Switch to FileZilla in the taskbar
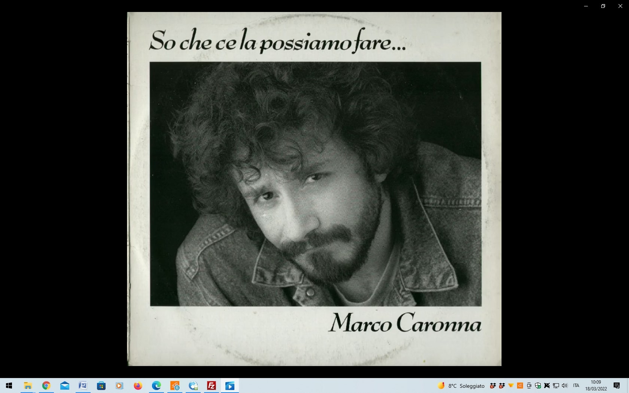The image size is (629, 393). (x=211, y=386)
